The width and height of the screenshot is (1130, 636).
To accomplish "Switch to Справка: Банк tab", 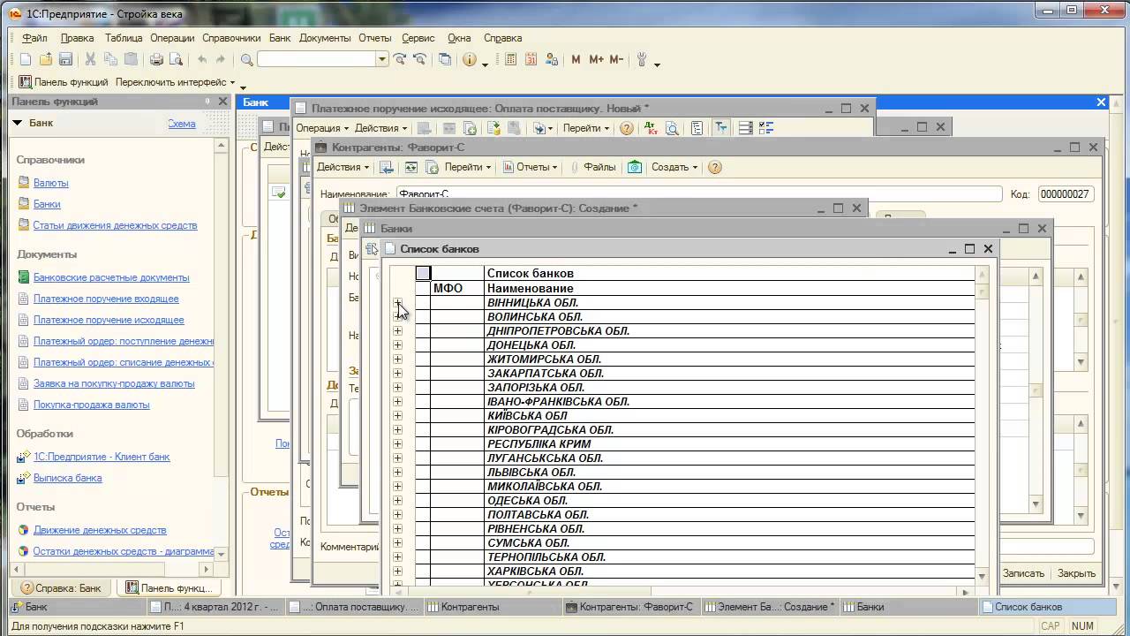I will tap(62, 587).
